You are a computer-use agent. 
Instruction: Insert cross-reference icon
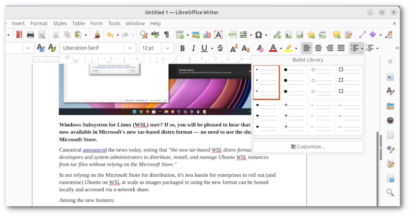pos(322,35)
